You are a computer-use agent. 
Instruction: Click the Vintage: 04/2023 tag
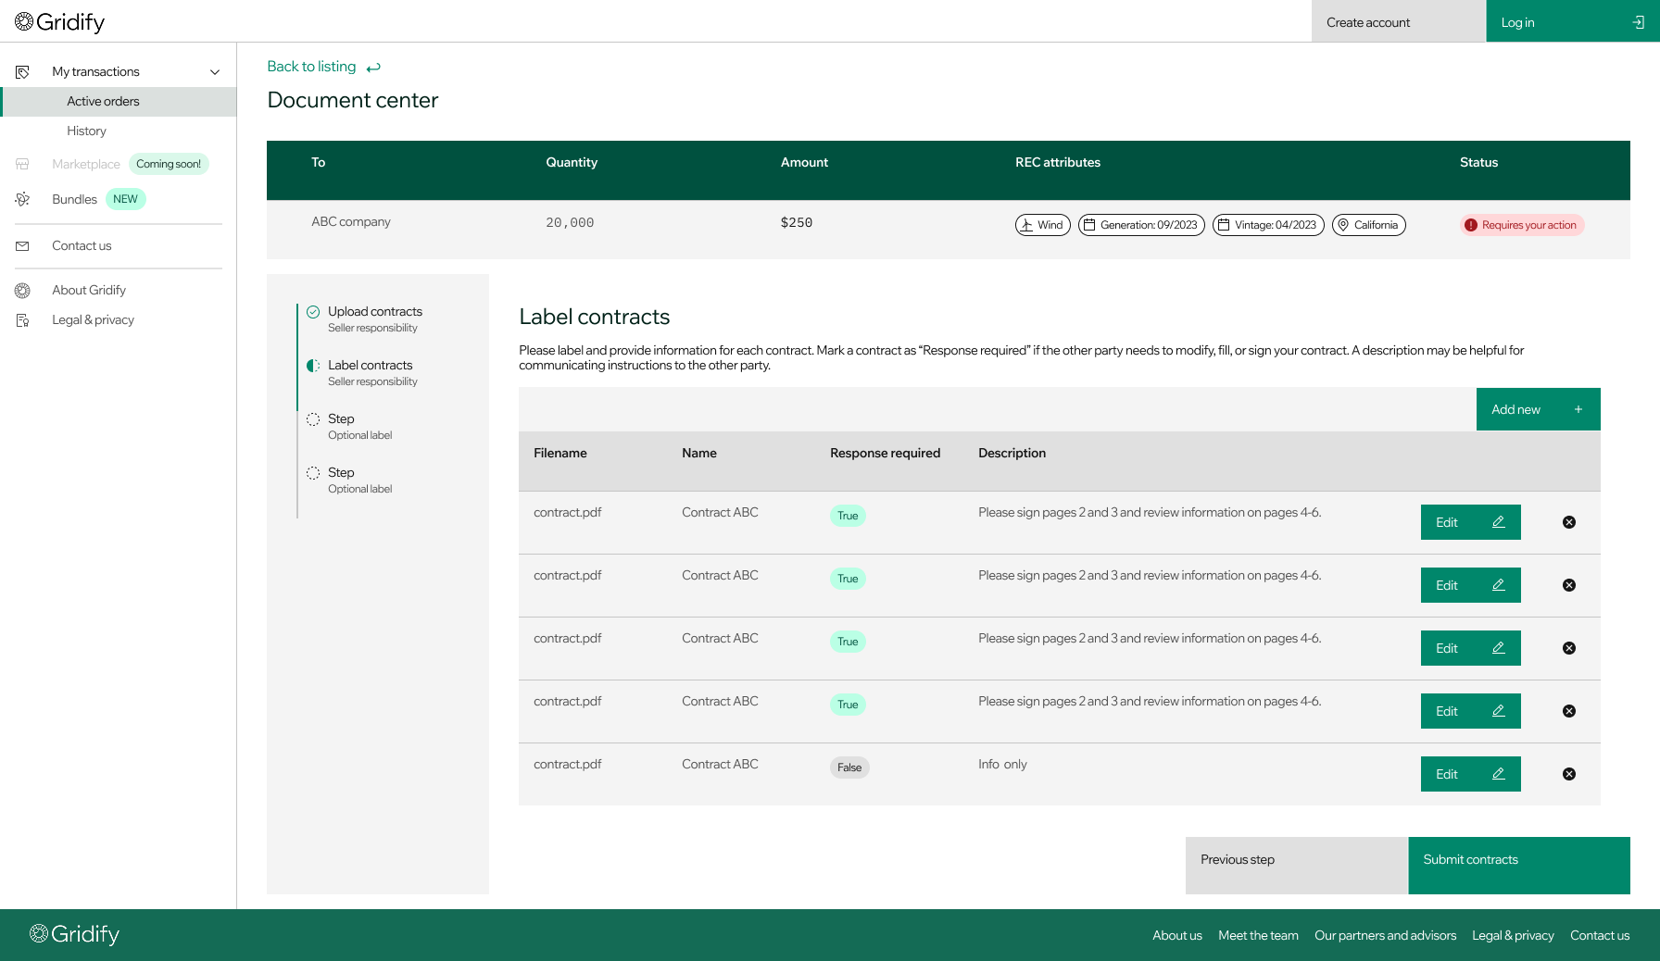tap(1268, 225)
